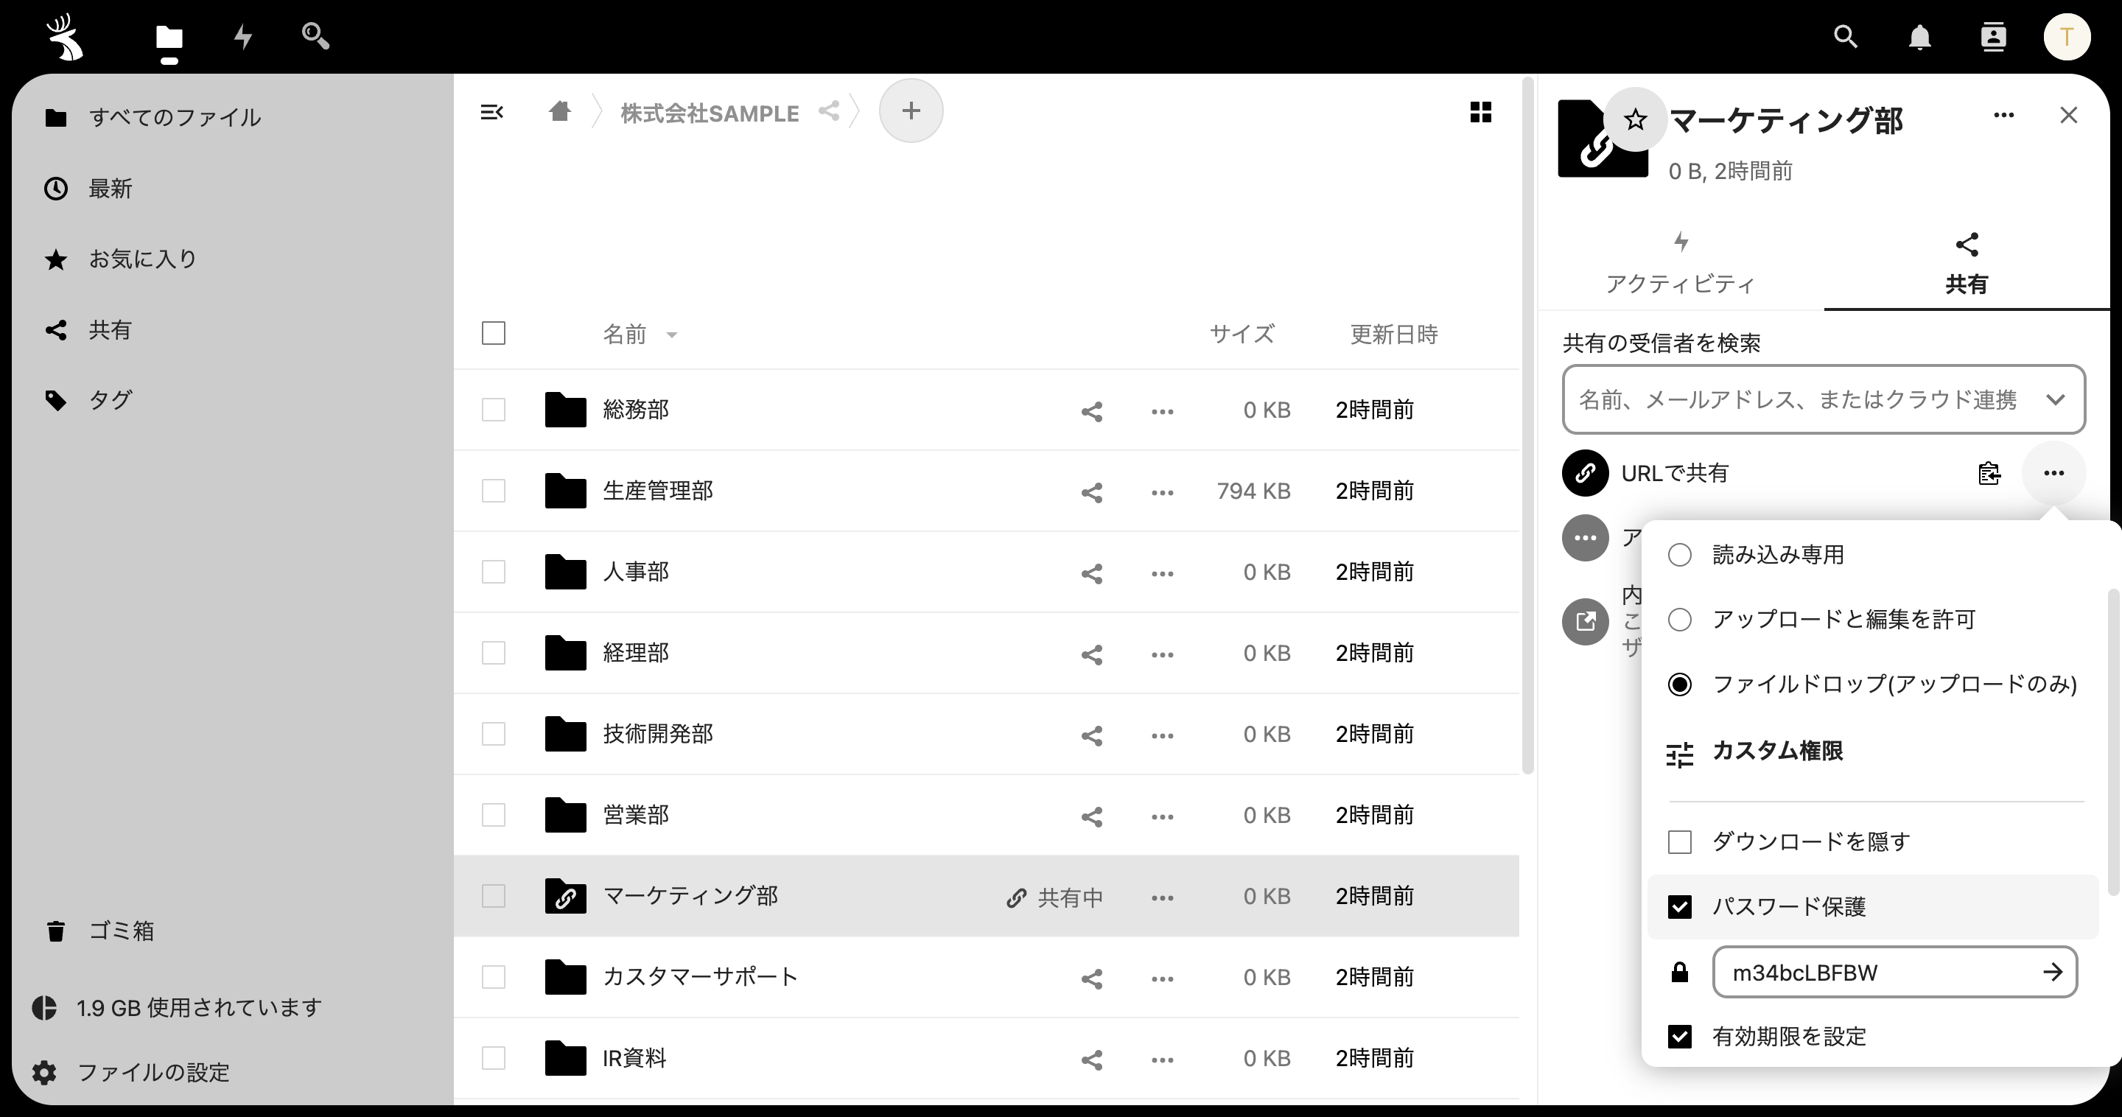Uncheck パスワード保護 checkbox
This screenshot has height=1117, width=2122.
click(x=1680, y=907)
